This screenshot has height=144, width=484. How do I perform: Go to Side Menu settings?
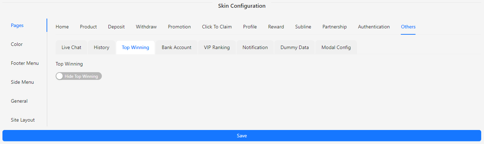point(22,82)
